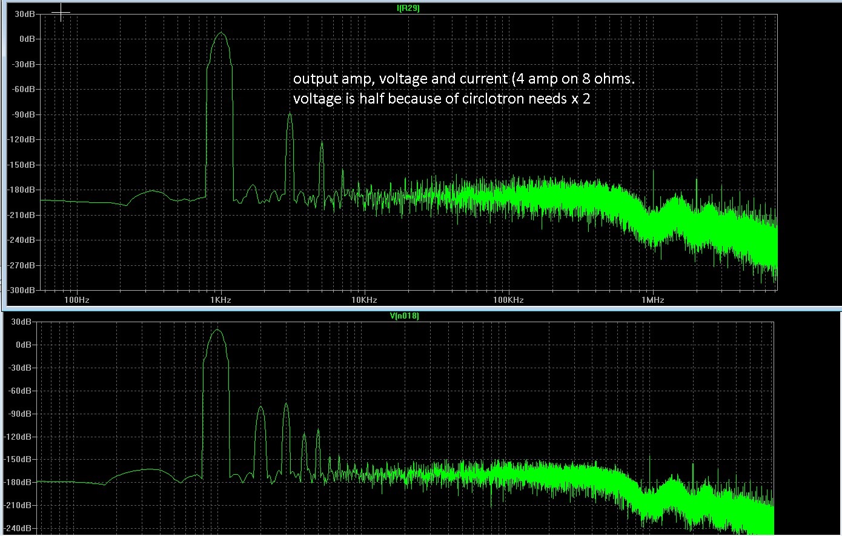Click the -150dB label in the V(n018) plot
Viewport: 842px width, 536px height.
(17, 460)
